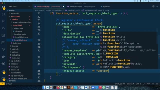The width and height of the screenshot is (160, 90).
Task: Open the Trash in the Dock
Action: click(116, 87)
